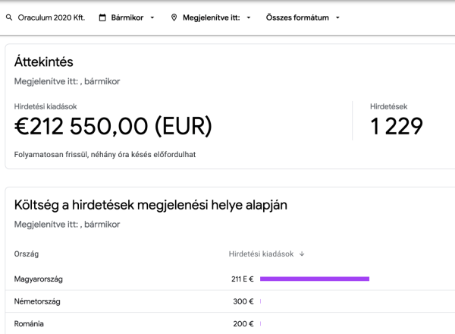Click the sort arrow next to Hirdetési kiadások
455x334 pixels.
302,254
